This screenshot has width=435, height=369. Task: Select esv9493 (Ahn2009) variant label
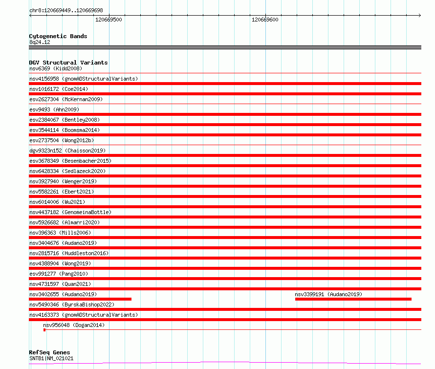tap(54, 109)
